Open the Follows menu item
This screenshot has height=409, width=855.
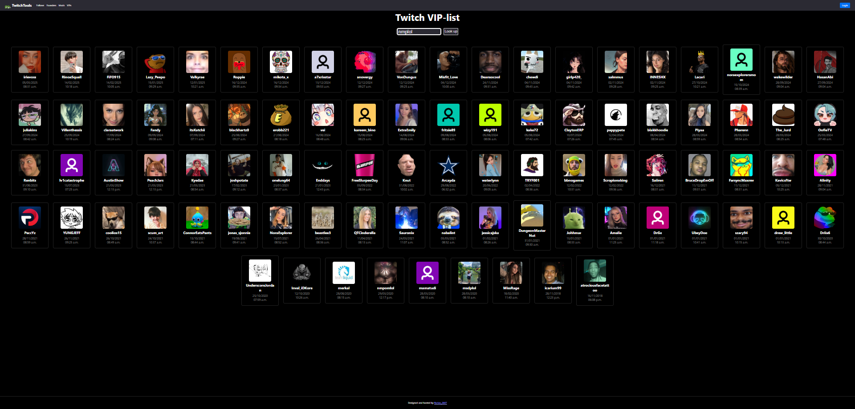point(40,5)
